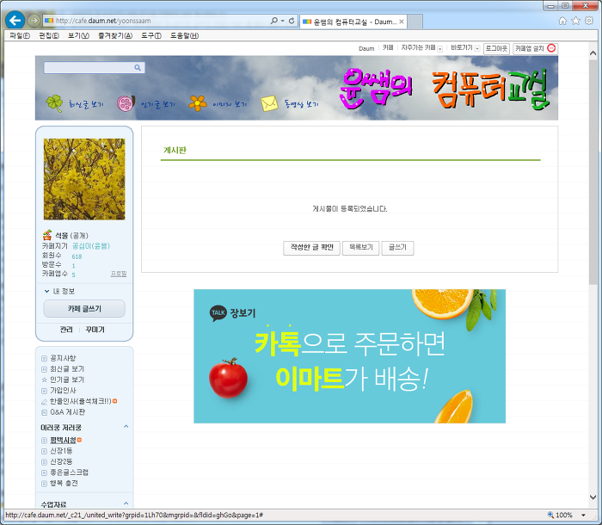
Task: Open the 꾸미기 link
Action: tap(95, 330)
